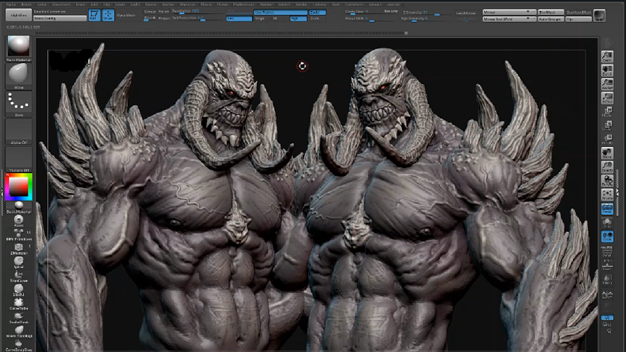The image size is (626, 352).
Task: Adjust the Resolution slider
Action: [197, 11]
